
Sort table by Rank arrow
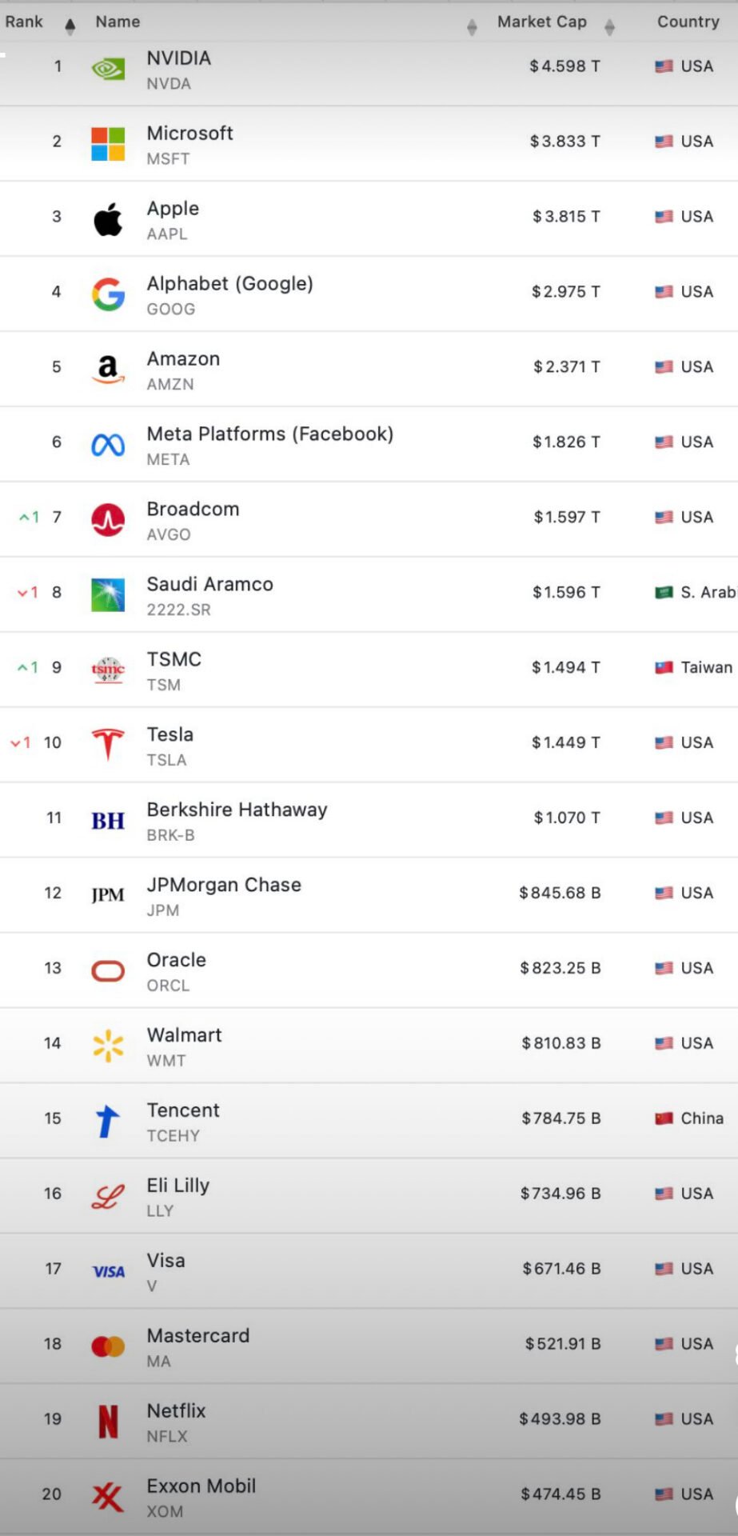coord(70,26)
